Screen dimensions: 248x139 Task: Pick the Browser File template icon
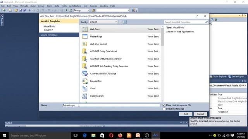(85, 81)
